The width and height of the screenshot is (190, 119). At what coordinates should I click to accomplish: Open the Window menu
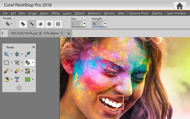pyautogui.click(x=109, y=13)
